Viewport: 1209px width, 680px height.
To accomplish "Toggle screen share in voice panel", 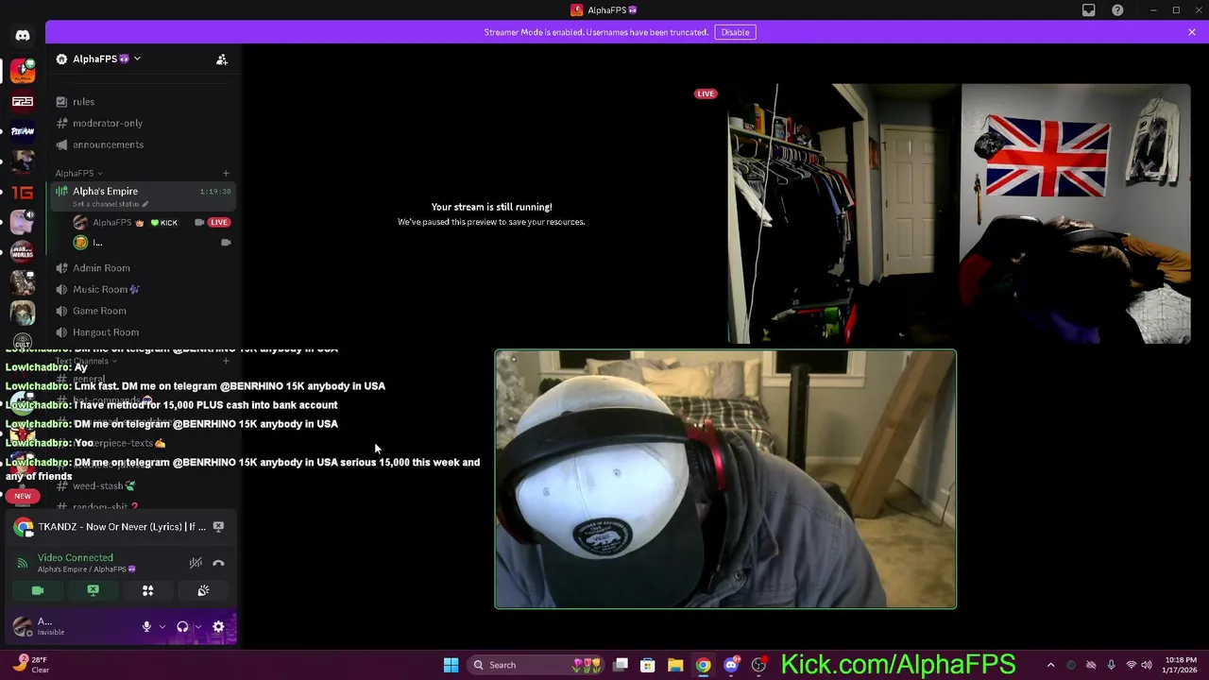I will click(93, 590).
